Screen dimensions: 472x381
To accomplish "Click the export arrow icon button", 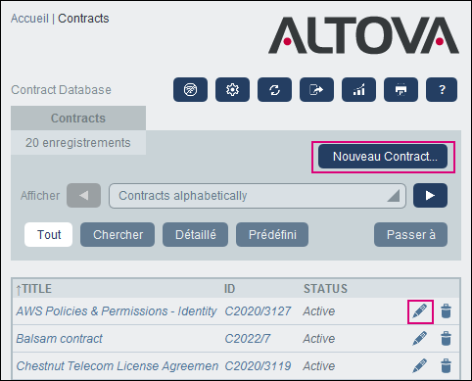I will (x=316, y=89).
